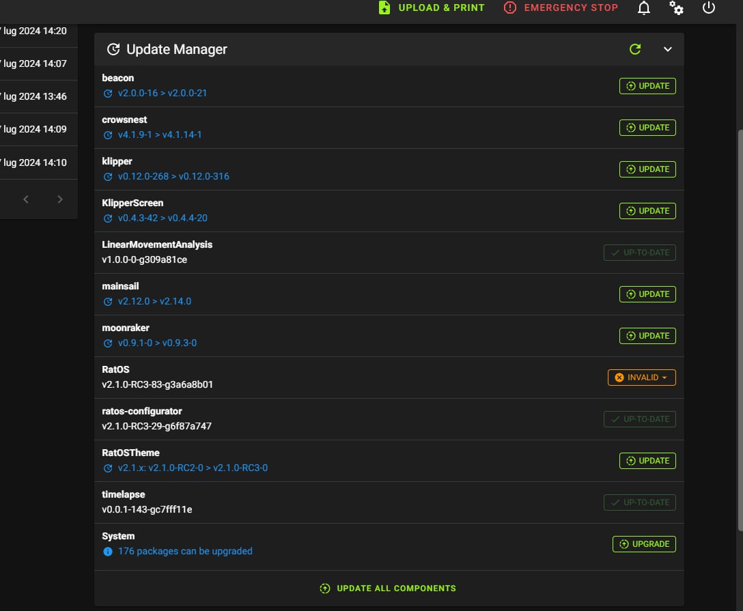743x611 pixels.
Task: Open crowsnest version link v4.1.9-1 > v4.1.14-1
Action: [x=160, y=135]
